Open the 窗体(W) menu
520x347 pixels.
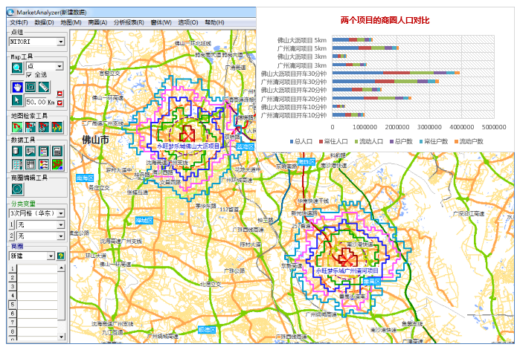[x=161, y=22]
